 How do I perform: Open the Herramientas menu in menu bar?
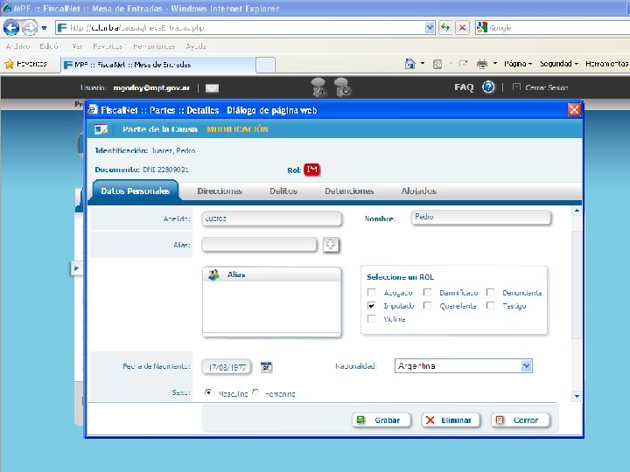pyautogui.click(x=154, y=46)
